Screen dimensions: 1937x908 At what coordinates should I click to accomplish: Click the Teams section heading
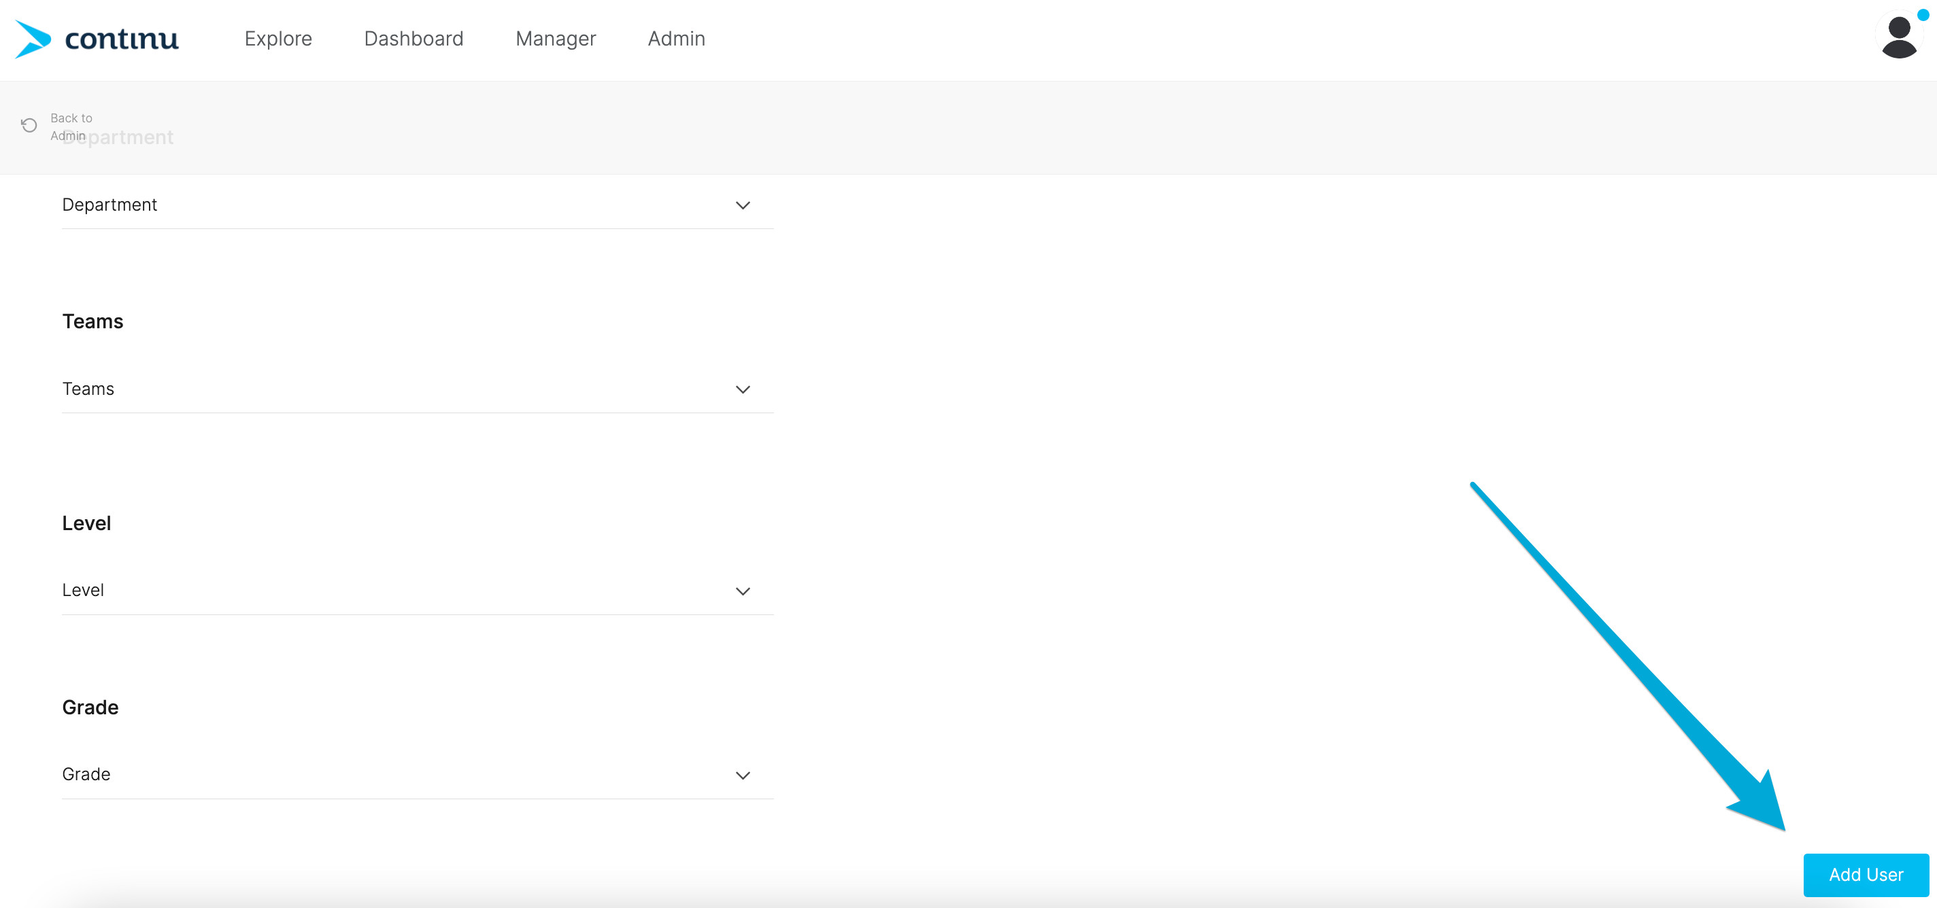[x=92, y=321]
